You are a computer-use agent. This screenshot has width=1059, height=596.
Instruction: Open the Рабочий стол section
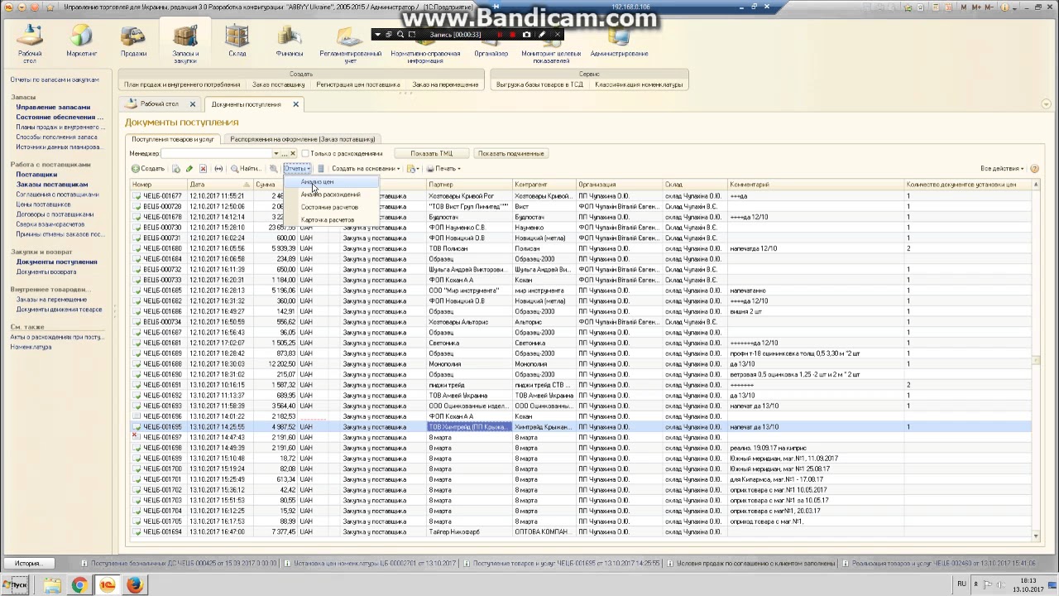point(30,43)
